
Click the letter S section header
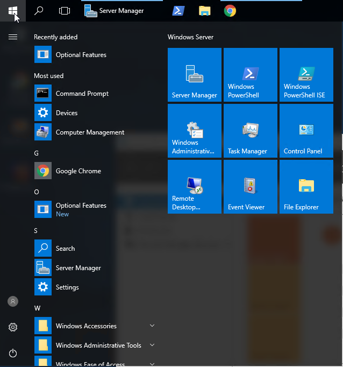(x=36, y=230)
